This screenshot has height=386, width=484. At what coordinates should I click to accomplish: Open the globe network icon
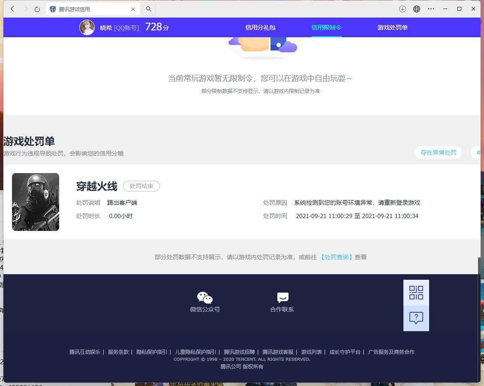tap(416, 9)
